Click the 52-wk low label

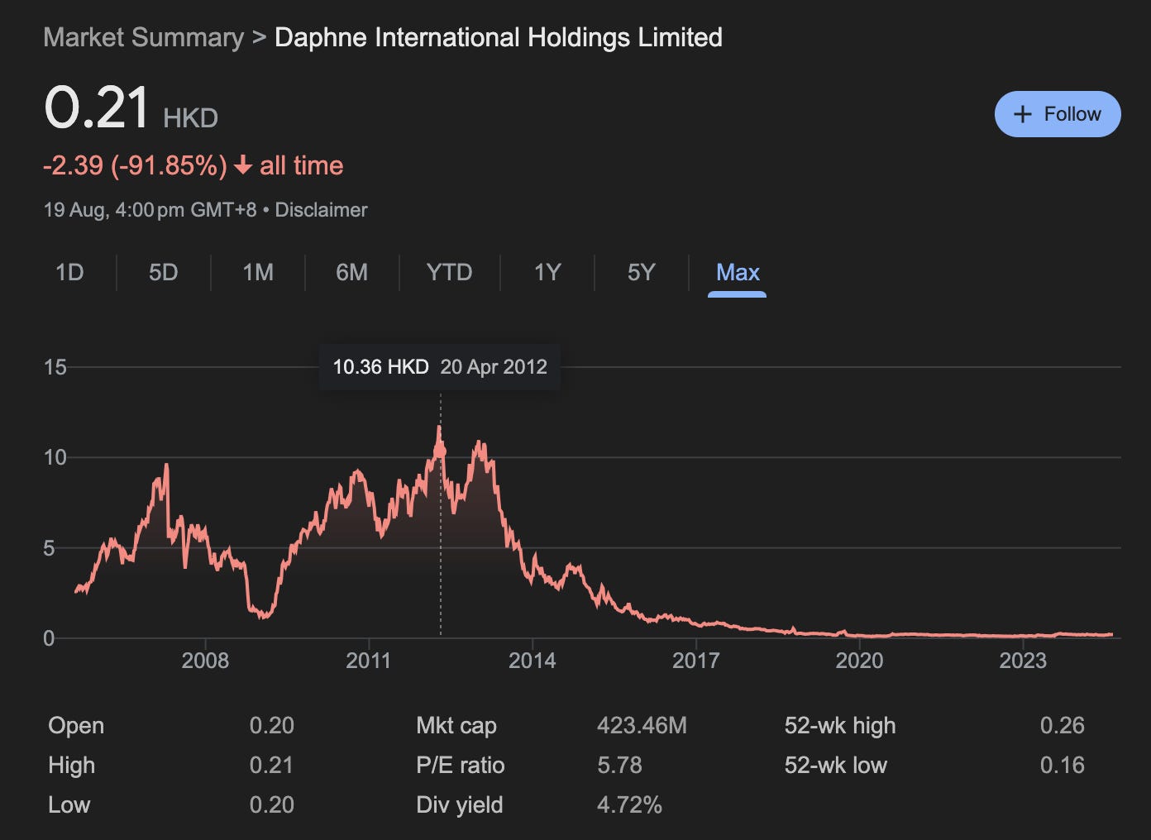836,766
